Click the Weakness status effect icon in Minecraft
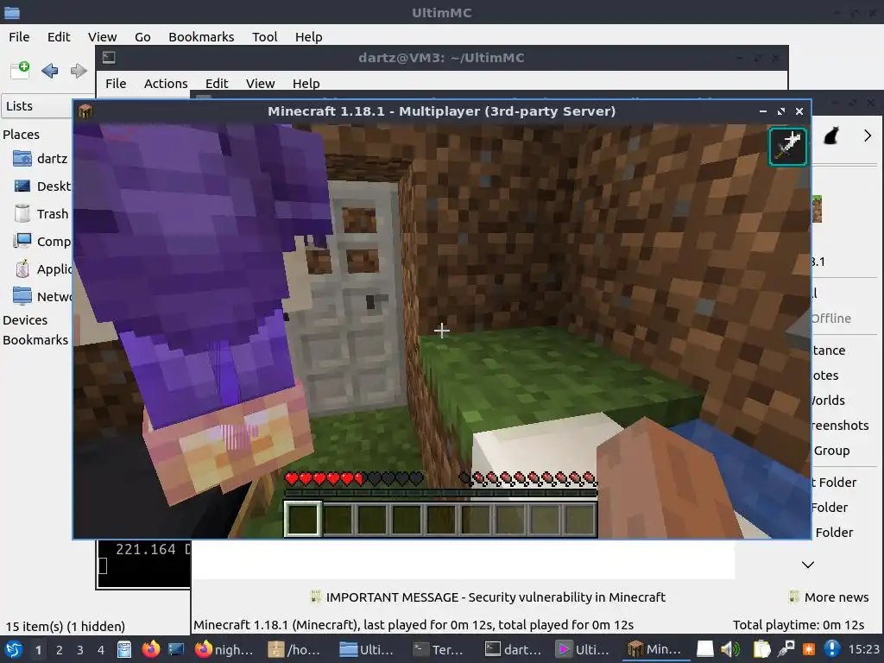Viewport: 884px width, 663px height. click(787, 147)
